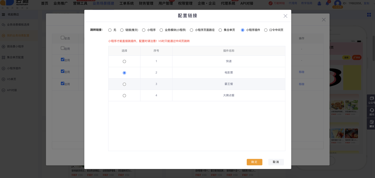Click the notification bell icon

tap(328, 4)
